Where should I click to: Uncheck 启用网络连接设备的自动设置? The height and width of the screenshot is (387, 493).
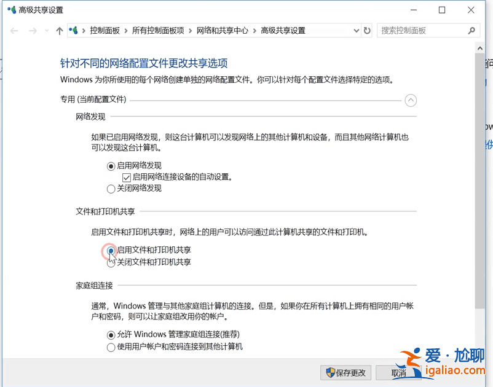(x=127, y=177)
